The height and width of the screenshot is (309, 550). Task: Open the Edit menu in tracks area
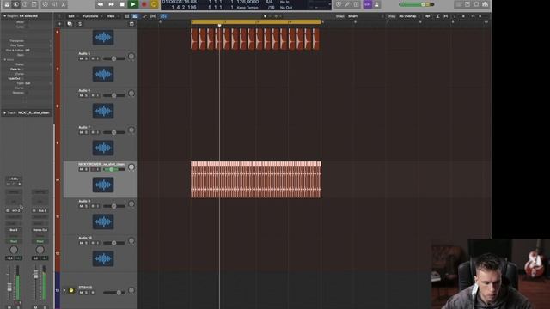[71, 16]
